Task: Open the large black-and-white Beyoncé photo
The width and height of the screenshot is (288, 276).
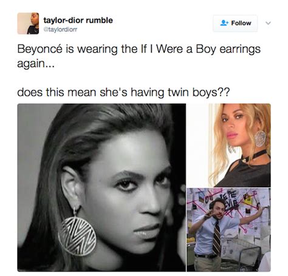Action: click(x=101, y=187)
